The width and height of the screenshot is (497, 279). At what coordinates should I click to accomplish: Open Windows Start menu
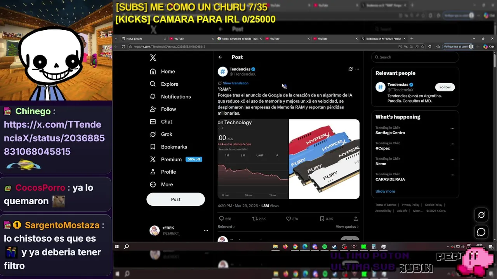(x=117, y=246)
